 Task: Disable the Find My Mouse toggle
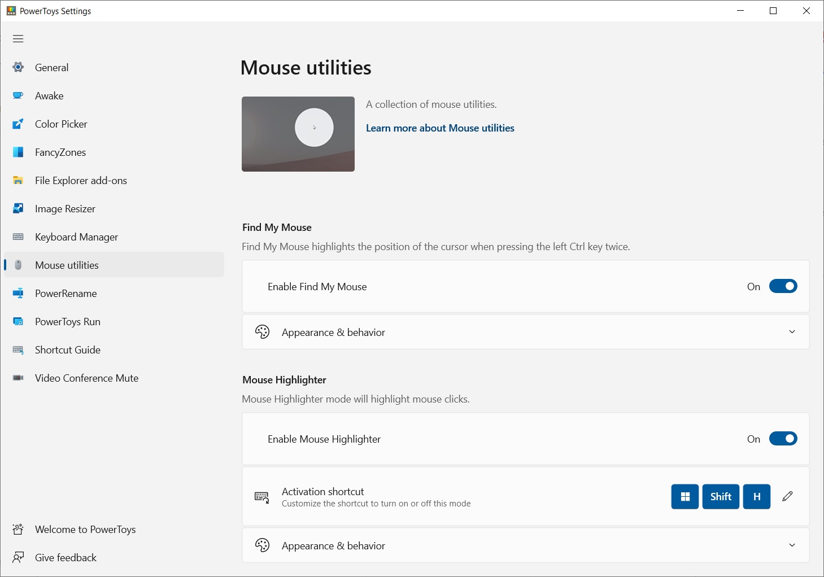pos(783,286)
